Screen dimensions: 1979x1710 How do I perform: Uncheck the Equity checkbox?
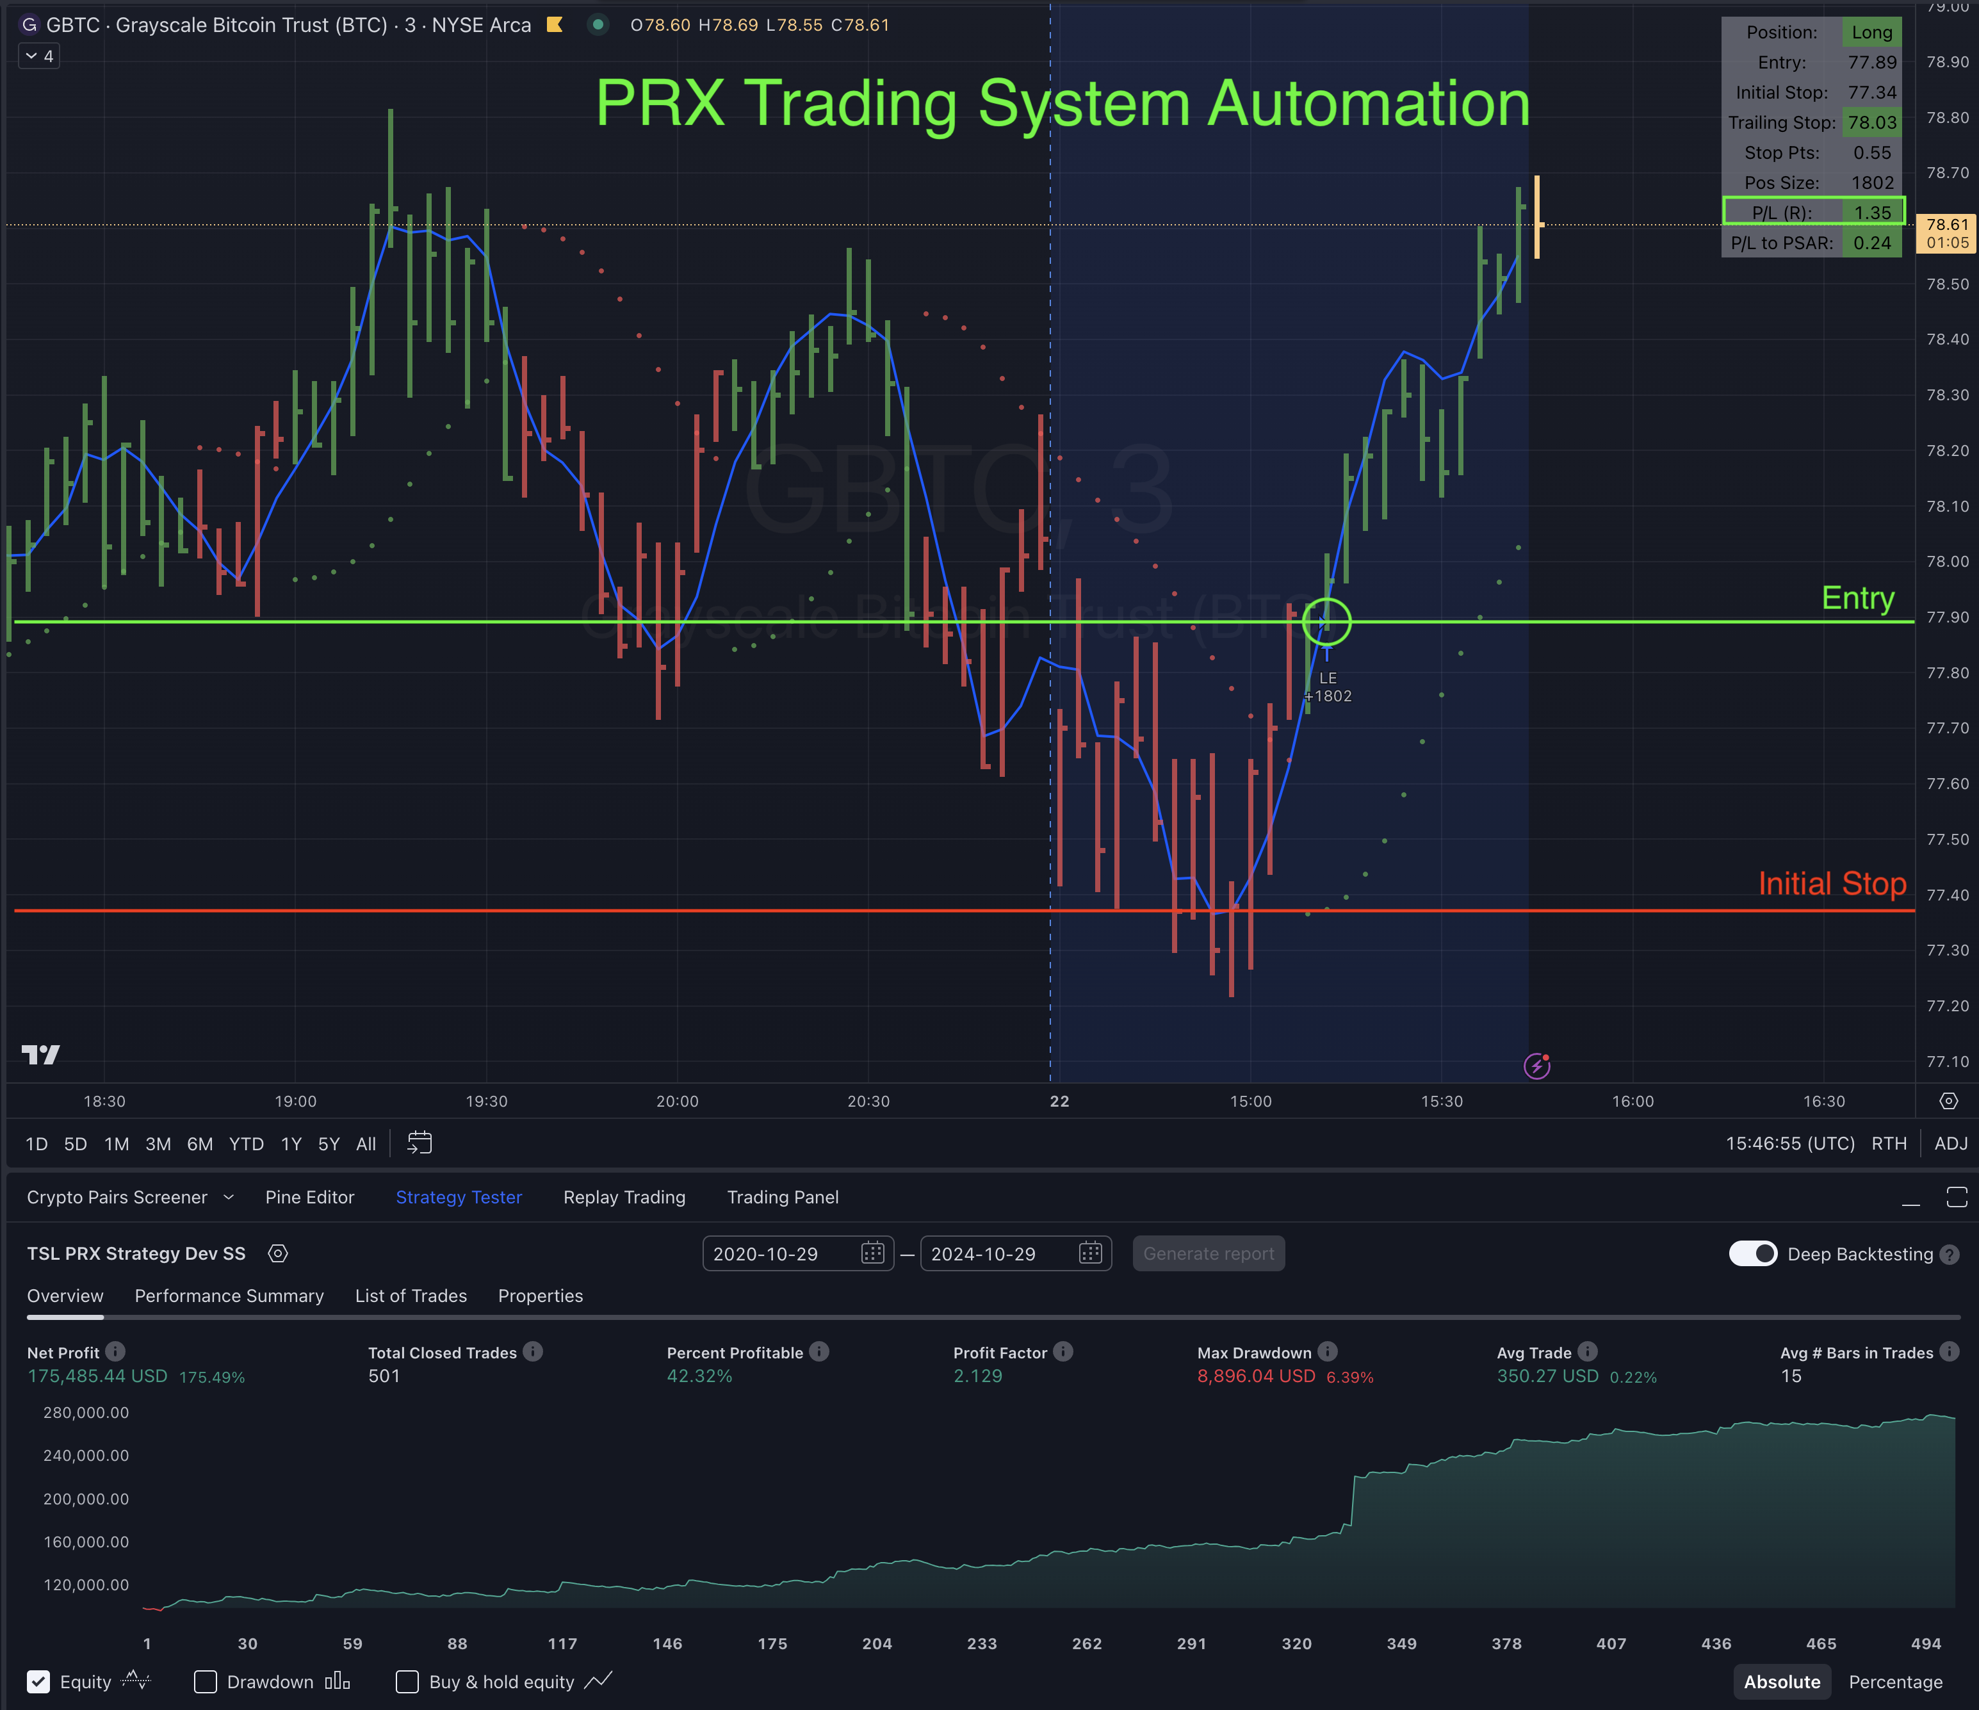38,1681
